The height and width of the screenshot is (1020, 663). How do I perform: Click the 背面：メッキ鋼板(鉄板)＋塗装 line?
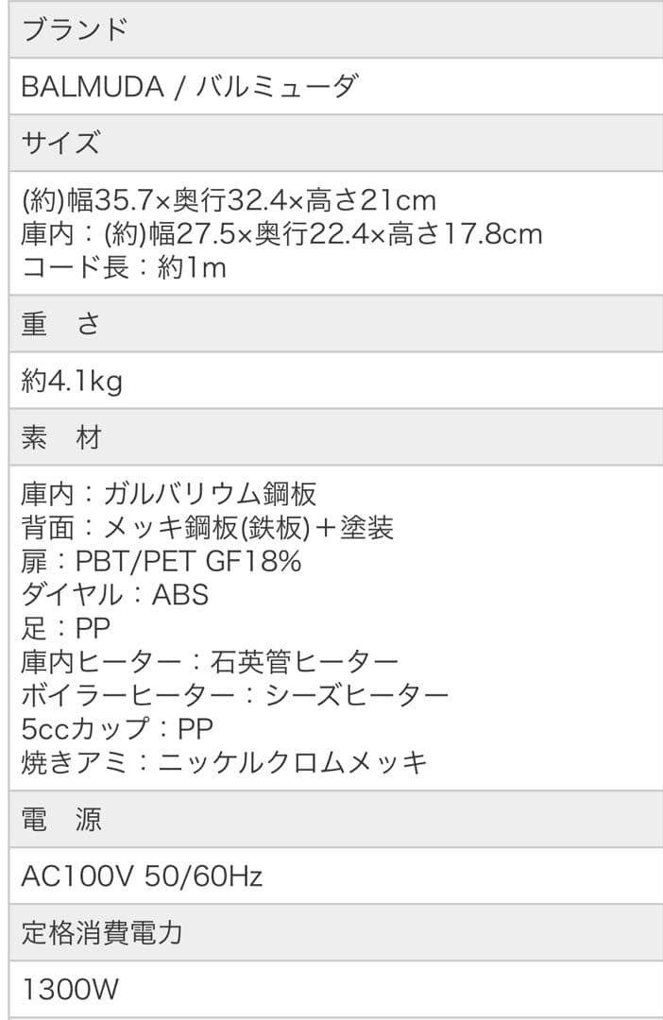click(x=207, y=528)
